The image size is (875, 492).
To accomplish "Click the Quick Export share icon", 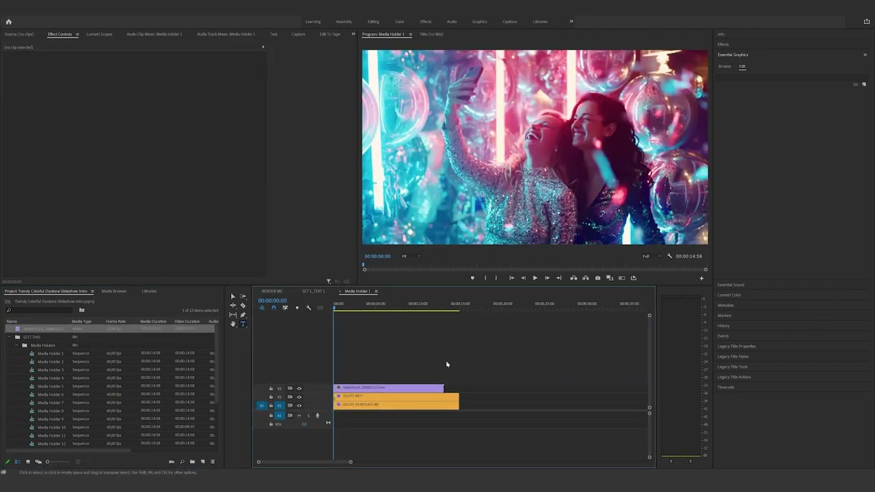I will coord(867,21).
